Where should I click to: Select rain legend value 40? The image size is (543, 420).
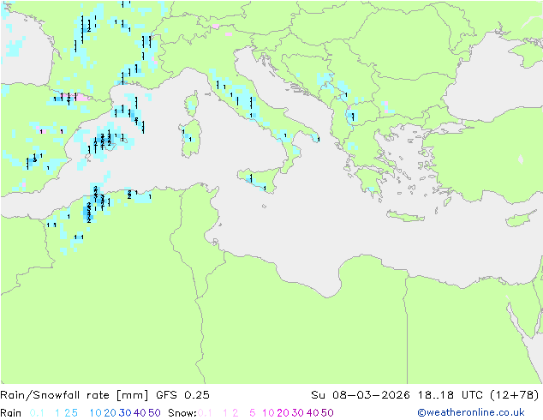click(x=140, y=413)
